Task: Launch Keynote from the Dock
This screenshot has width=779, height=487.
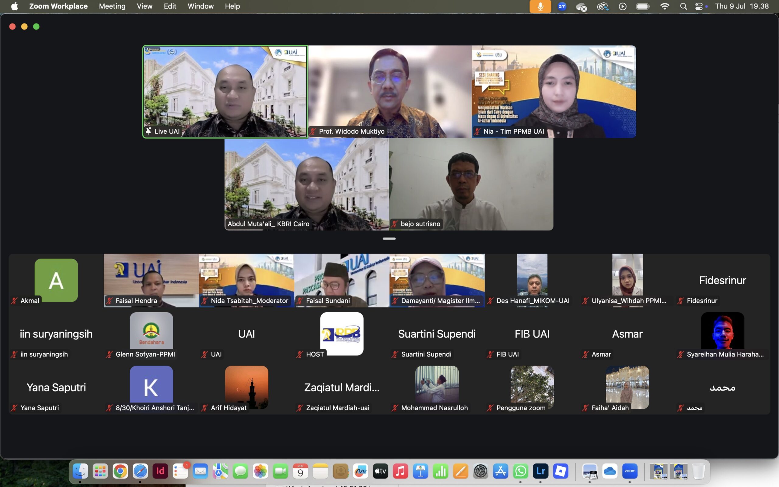Action: coord(421,471)
